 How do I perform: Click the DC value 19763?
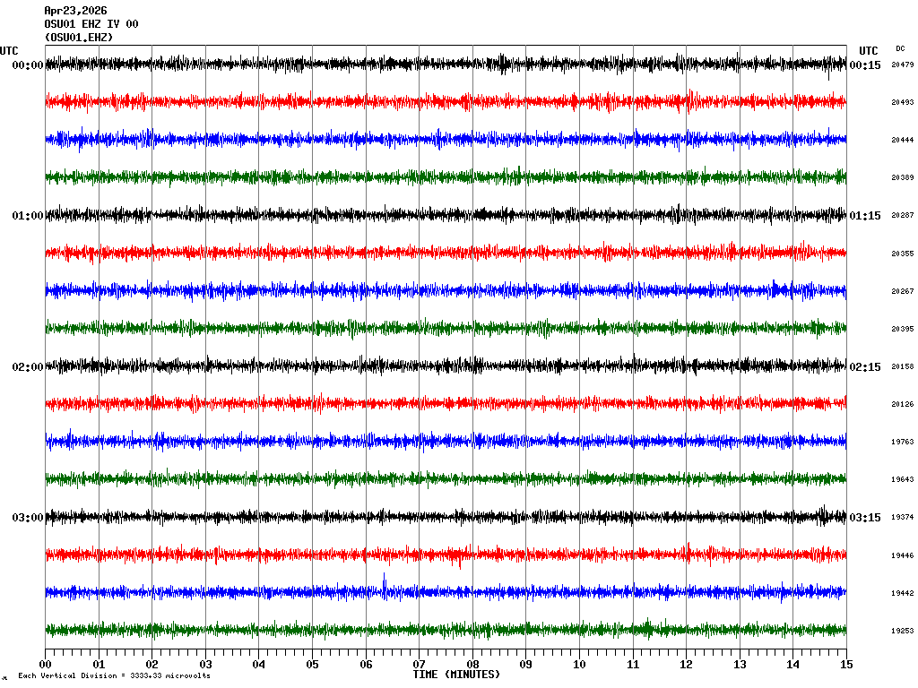[x=902, y=442]
